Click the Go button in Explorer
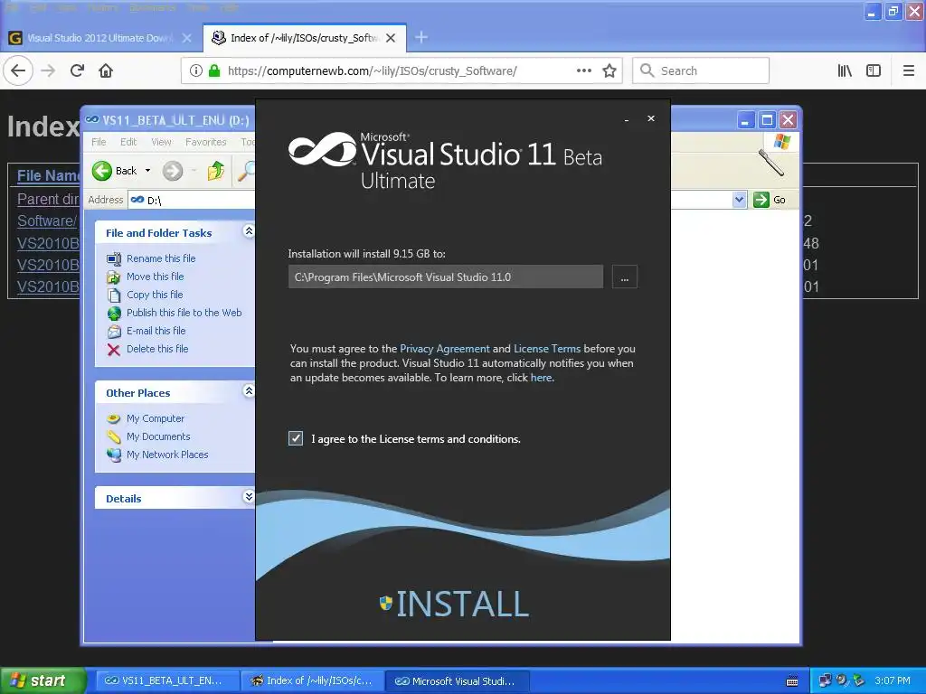Screen dimensions: 926x694 (770, 200)
